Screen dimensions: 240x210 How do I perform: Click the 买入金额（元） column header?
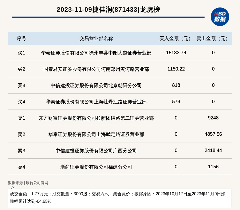tap(176, 38)
